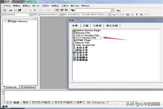Switch to the ClassView workspace tab

(11, 87)
